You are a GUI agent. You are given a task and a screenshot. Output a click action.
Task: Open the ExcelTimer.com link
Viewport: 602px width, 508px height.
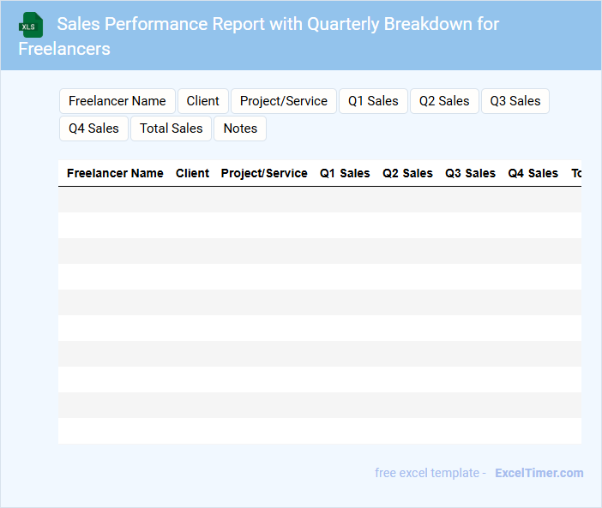(x=539, y=473)
